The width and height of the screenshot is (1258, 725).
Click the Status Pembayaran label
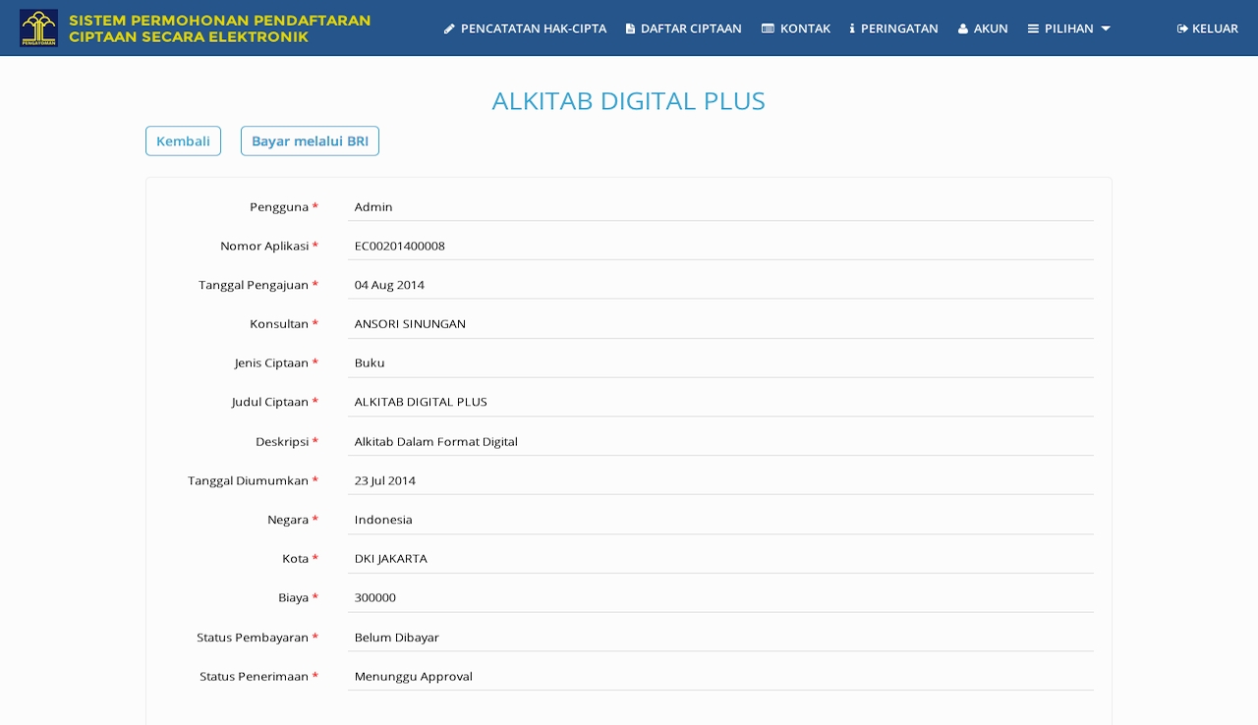[257, 637]
